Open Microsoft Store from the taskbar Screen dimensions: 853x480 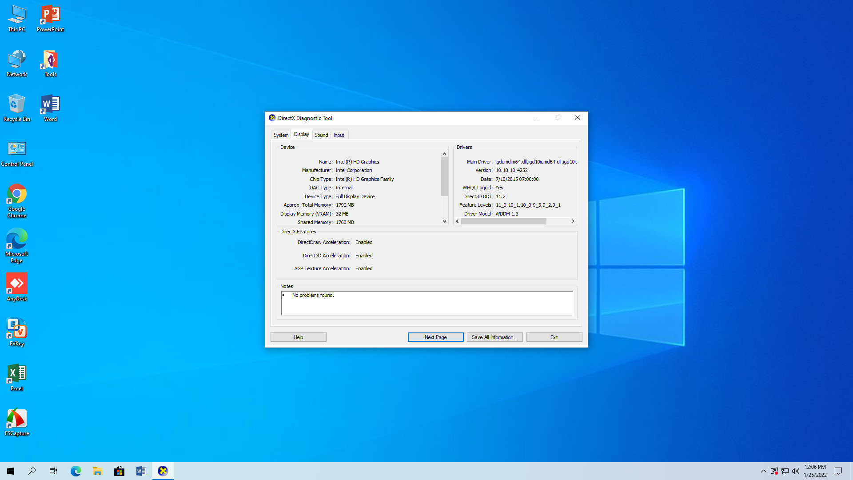[119, 471]
